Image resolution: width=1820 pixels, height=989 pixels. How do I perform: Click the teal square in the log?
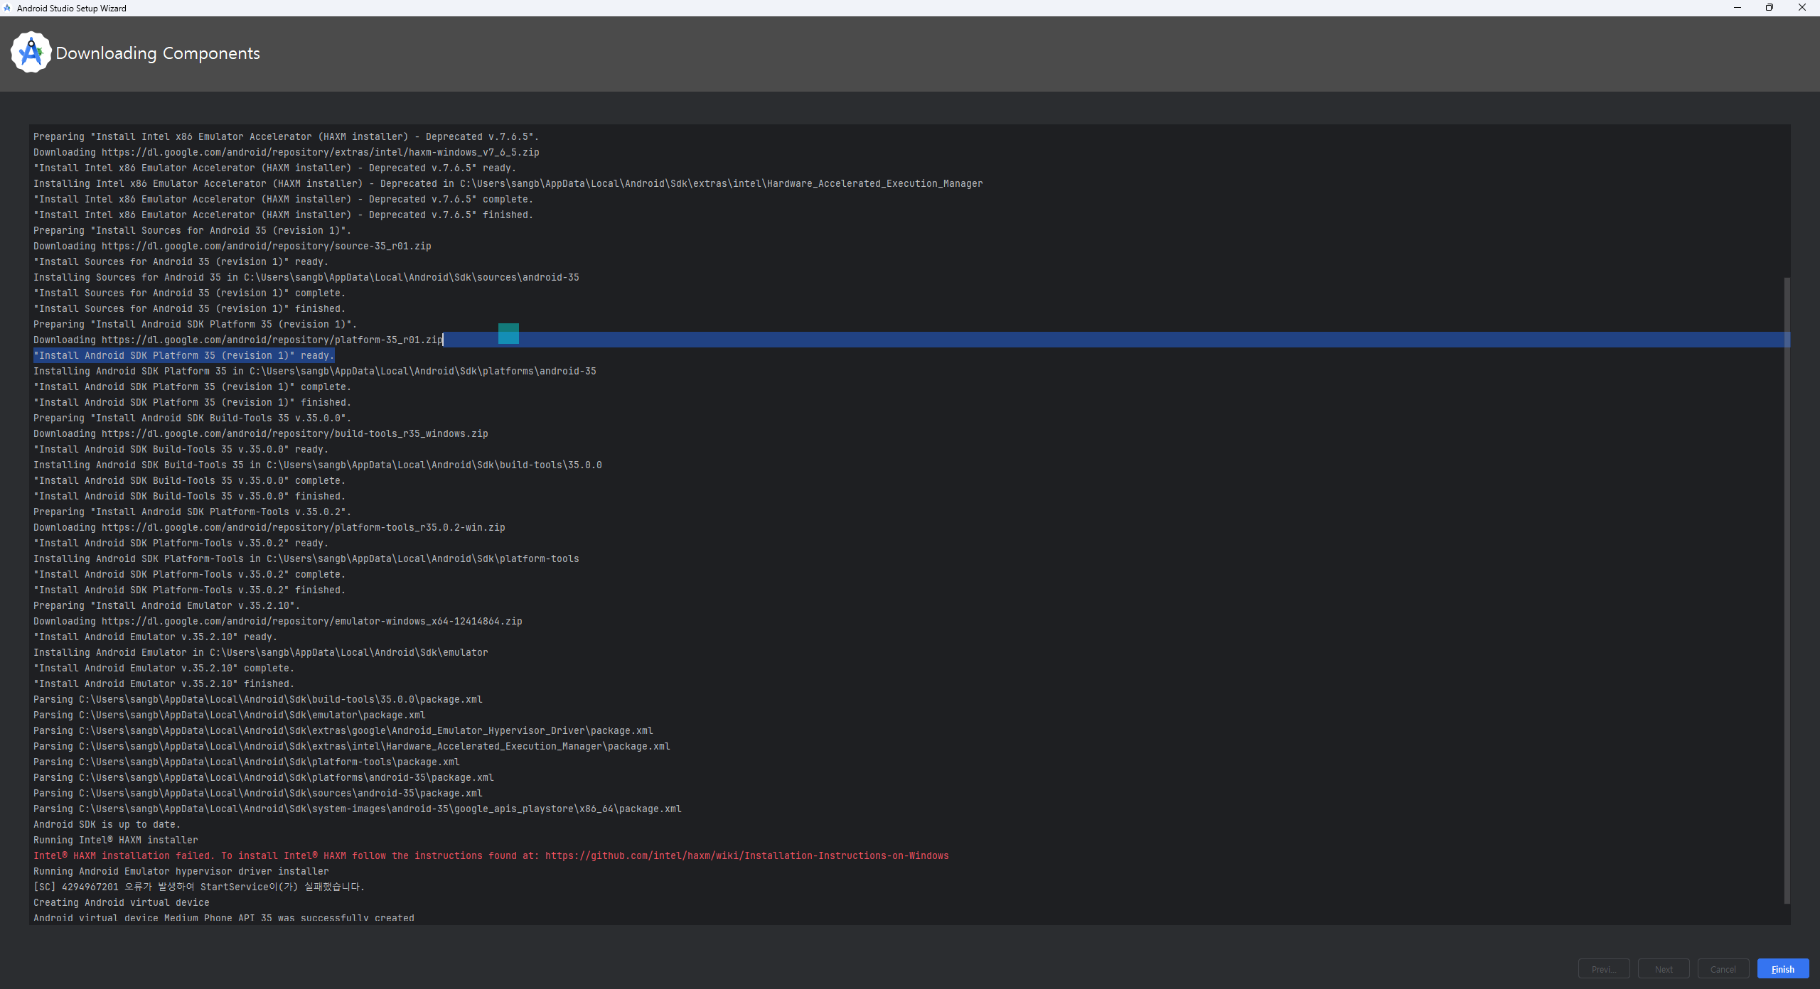508,333
